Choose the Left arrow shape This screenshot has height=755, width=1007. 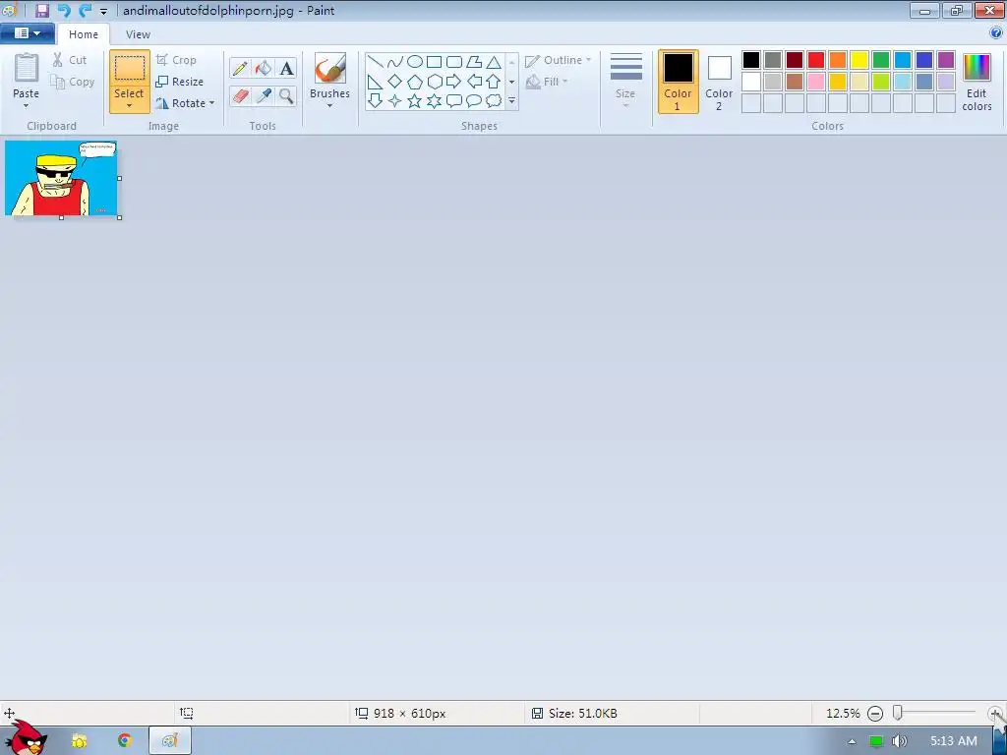tap(474, 82)
